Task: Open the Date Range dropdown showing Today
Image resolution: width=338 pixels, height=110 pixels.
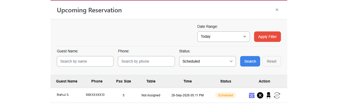Action: 224,37
